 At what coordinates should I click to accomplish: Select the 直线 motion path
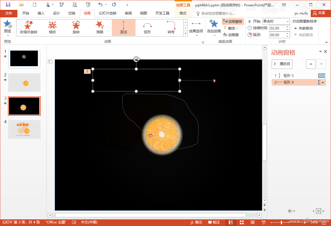click(123, 27)
